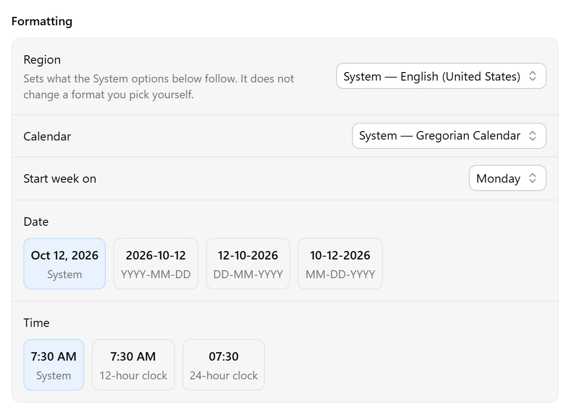Select the DD-MM-YYYY date format
The image size is (570, 414).
tap(248, 264)
